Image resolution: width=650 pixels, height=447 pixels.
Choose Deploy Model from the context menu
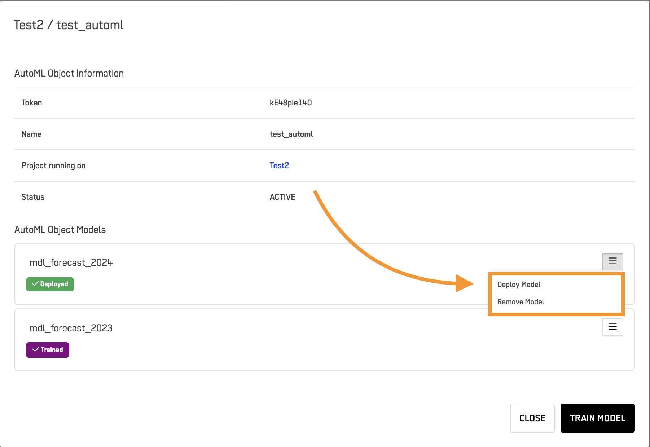pos(519,284)
